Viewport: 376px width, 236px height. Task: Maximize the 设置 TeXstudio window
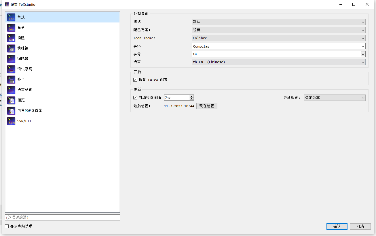(354, 4)
